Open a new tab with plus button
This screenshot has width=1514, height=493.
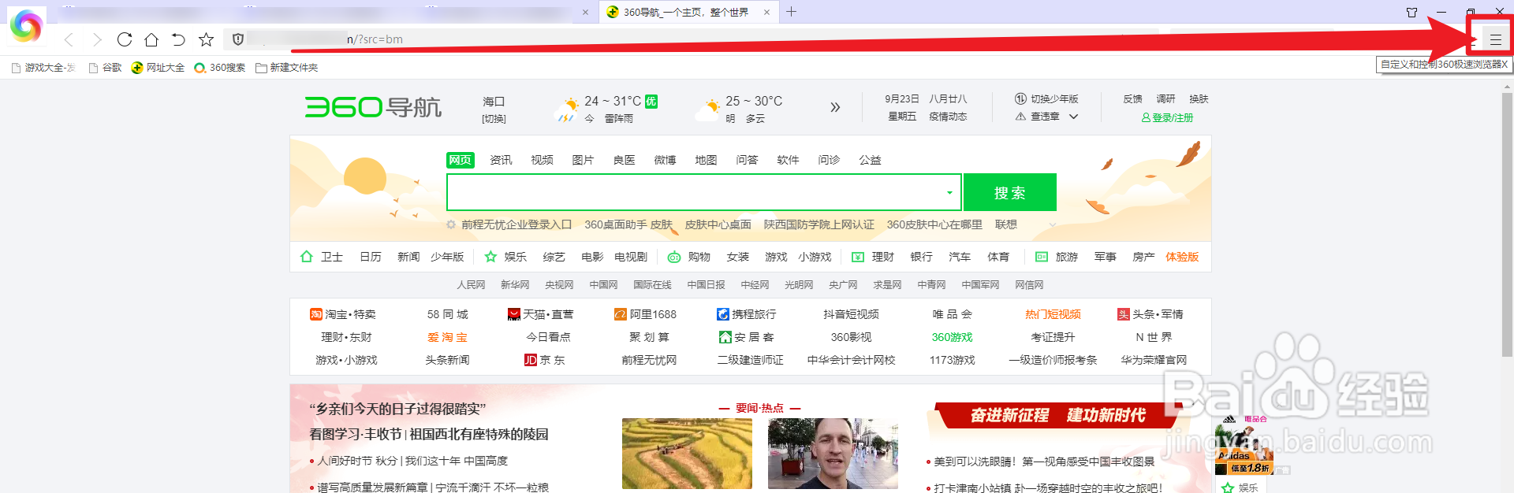792,12
